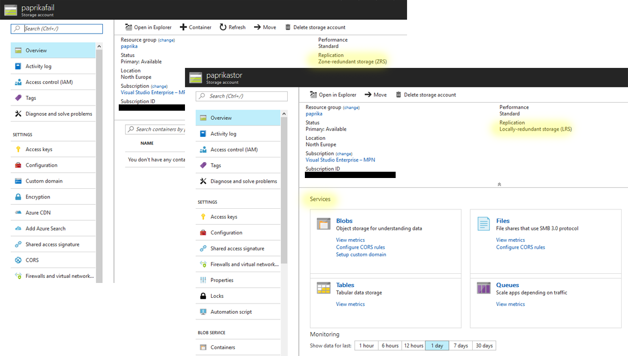Switch monitoring data range to 7 days

pyautogui.click(x=461, y=345)
